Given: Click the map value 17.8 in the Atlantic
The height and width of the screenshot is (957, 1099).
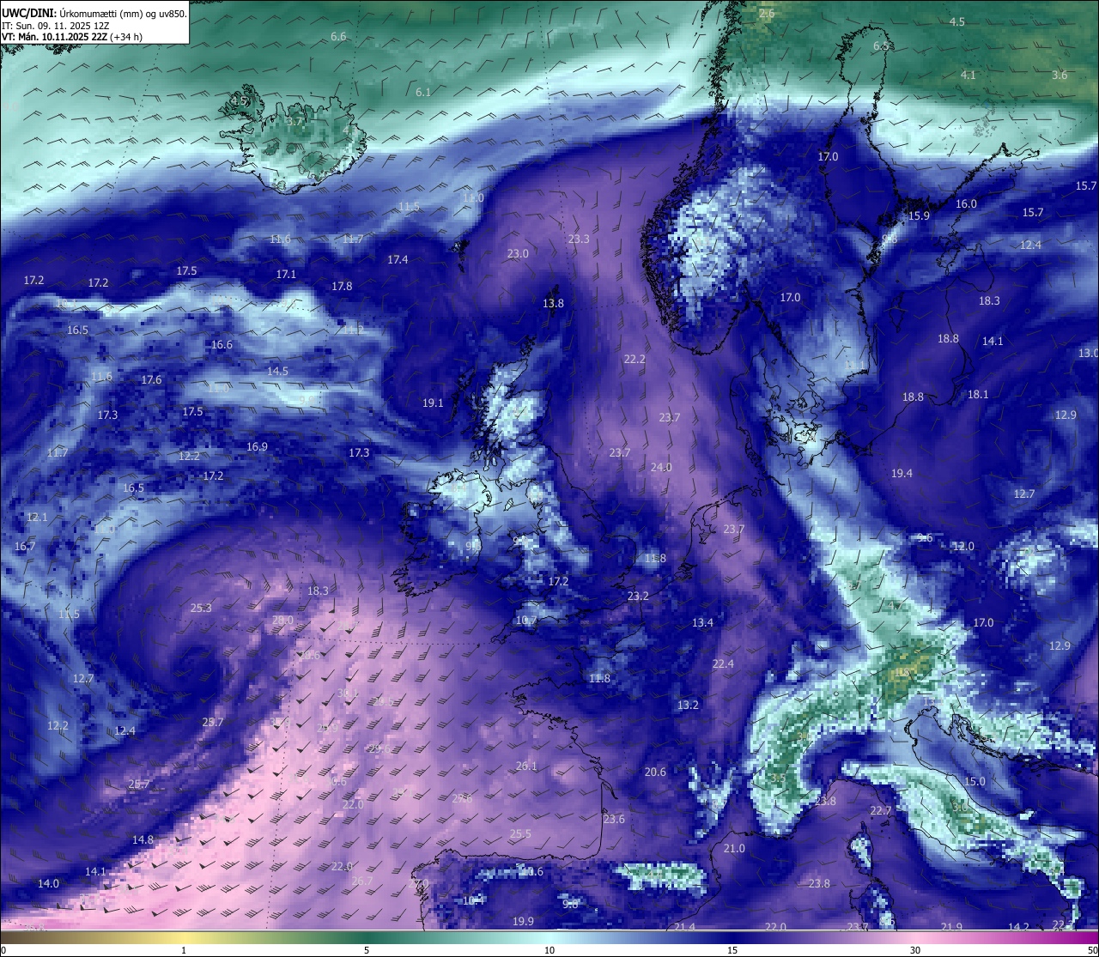Looking at the screenshot, I should click(x=342, y=287).
